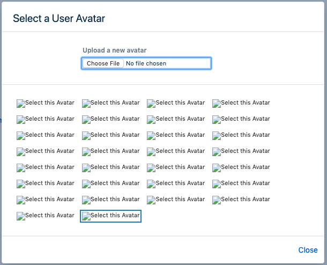Select the last avatar in the second row
Viewport: 327px width, 265px height.
point(241,119)
